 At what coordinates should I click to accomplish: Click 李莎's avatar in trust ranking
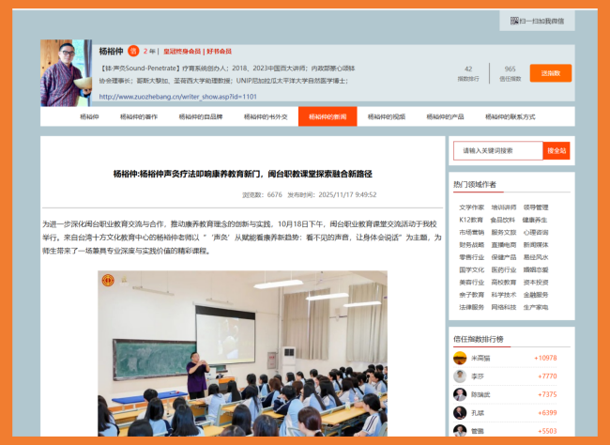(460, 376)
